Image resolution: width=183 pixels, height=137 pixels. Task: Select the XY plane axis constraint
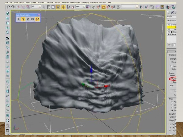coord(32,19)
